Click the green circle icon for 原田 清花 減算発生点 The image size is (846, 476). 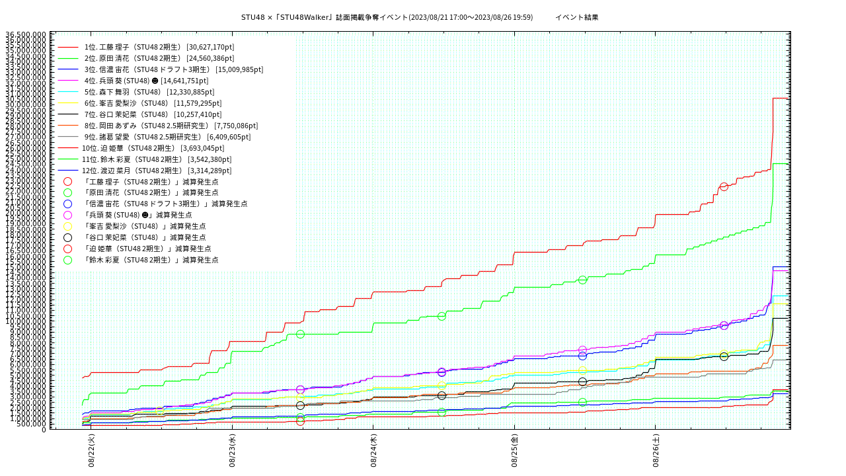pyautogui.click(x=68, y=193)
